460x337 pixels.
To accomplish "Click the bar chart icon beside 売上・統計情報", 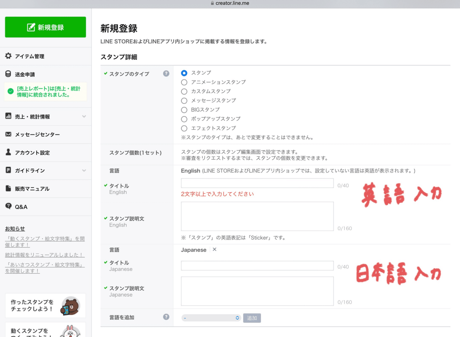I will click(x=8, y=116).
